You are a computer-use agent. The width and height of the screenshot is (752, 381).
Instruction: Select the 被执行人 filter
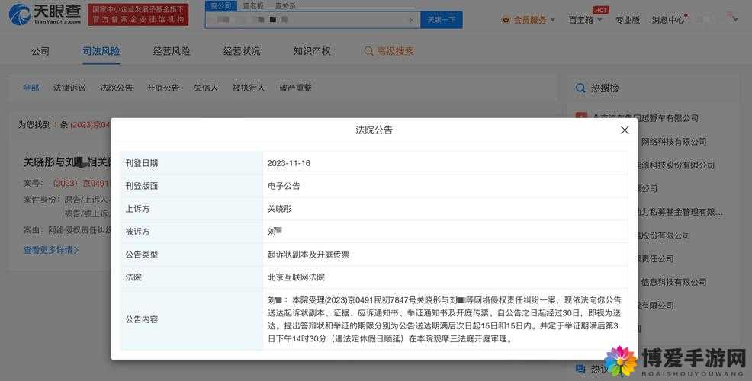pos(249,88)
